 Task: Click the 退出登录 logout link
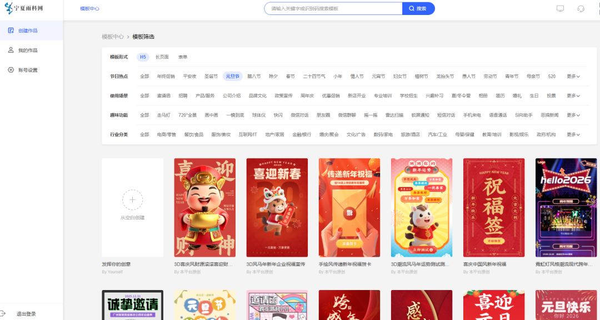(x=25, y=313)
